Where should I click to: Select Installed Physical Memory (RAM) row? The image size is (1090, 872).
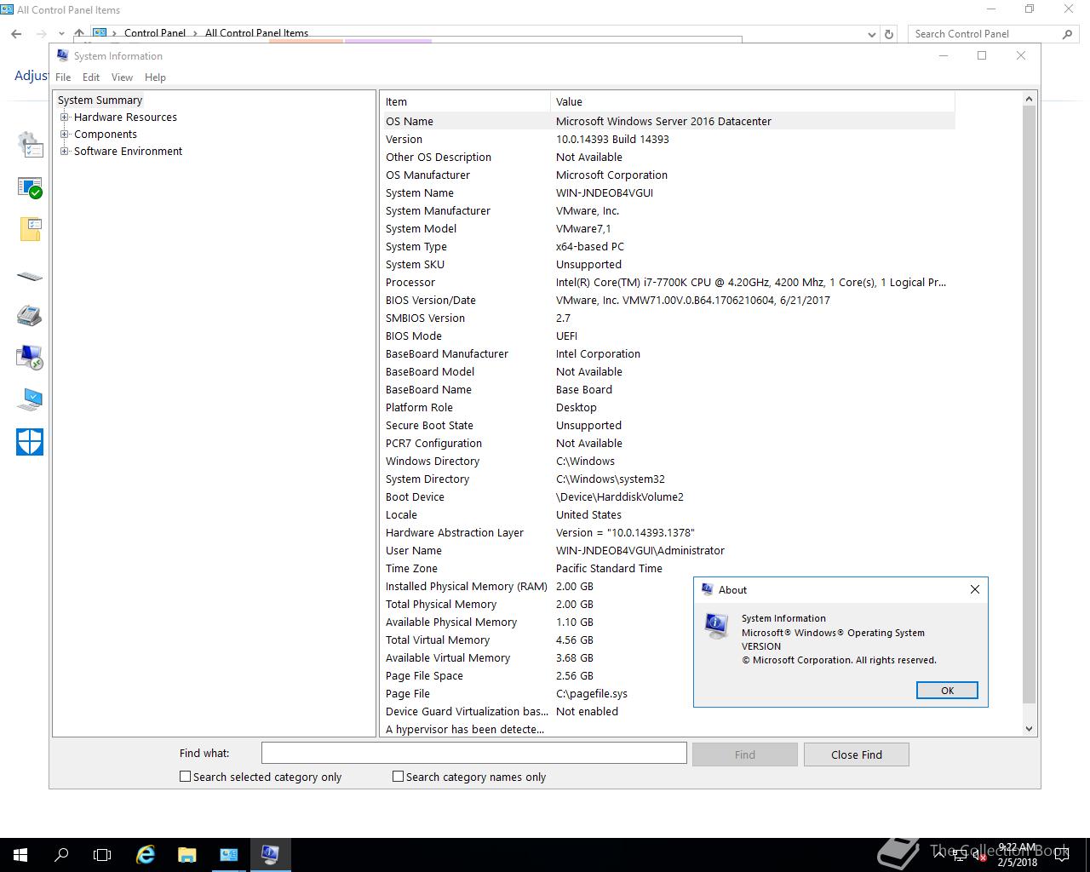668,586
